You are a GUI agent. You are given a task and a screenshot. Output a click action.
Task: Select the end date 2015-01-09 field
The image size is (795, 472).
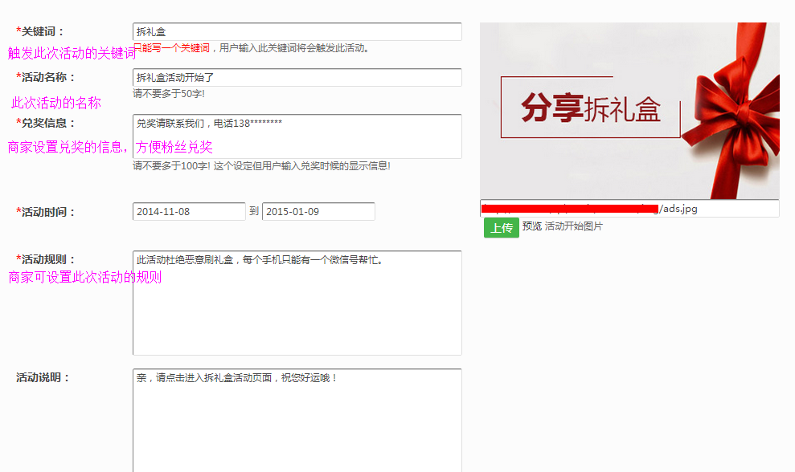[x=318, y=211]
